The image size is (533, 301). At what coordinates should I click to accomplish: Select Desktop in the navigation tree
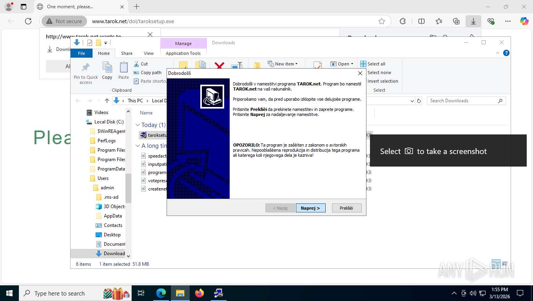(x=109, y=235)
